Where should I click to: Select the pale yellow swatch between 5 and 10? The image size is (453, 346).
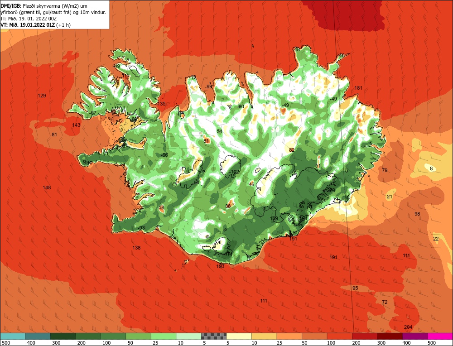click(239, 336)
